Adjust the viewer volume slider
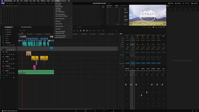 click(x=158, y=27)
